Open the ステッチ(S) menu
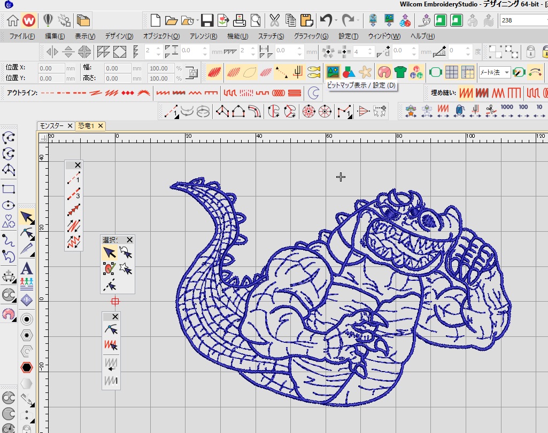 (x=271, y=36)
